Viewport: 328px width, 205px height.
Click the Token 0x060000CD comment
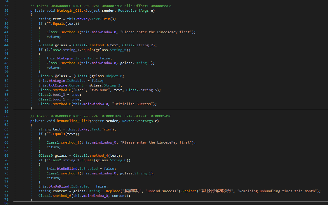click(x=101, y=116)
